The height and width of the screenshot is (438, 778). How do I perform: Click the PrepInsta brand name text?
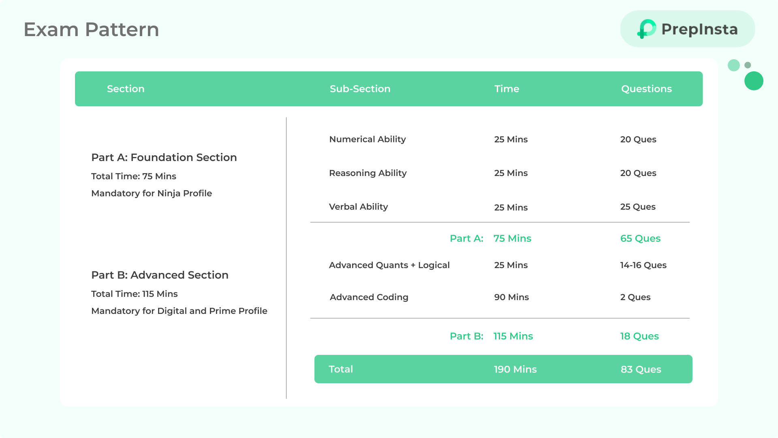point(699,29)
